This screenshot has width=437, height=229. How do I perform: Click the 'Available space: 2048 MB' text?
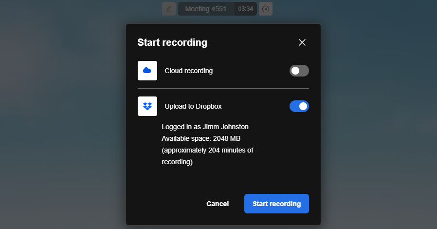pyautogui.click(x=201, y=139)
